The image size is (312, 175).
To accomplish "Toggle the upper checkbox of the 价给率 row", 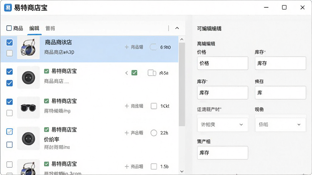I will 9,131.
